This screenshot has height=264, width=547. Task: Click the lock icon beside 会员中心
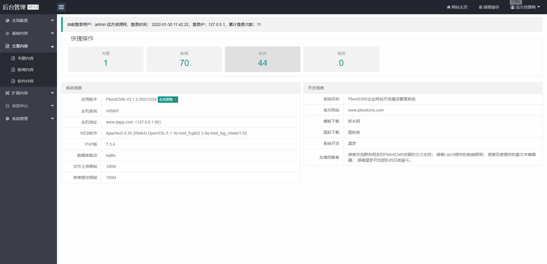[7, 106]
